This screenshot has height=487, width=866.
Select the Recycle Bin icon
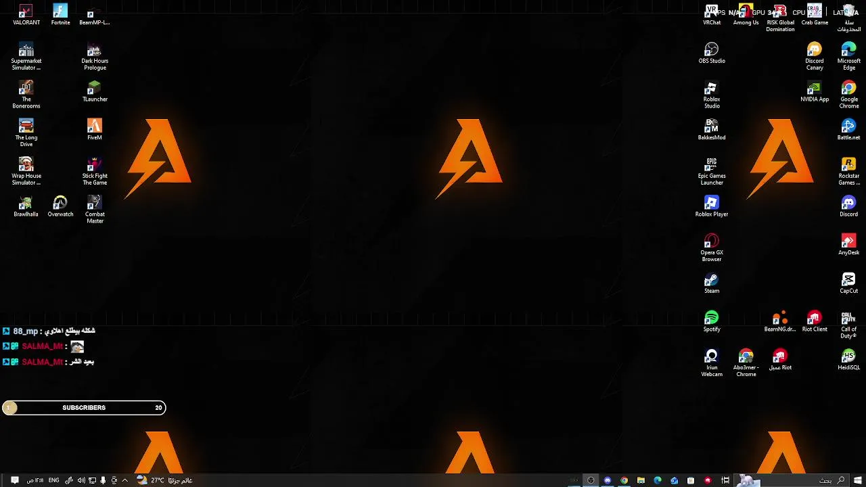coord(849,18)
